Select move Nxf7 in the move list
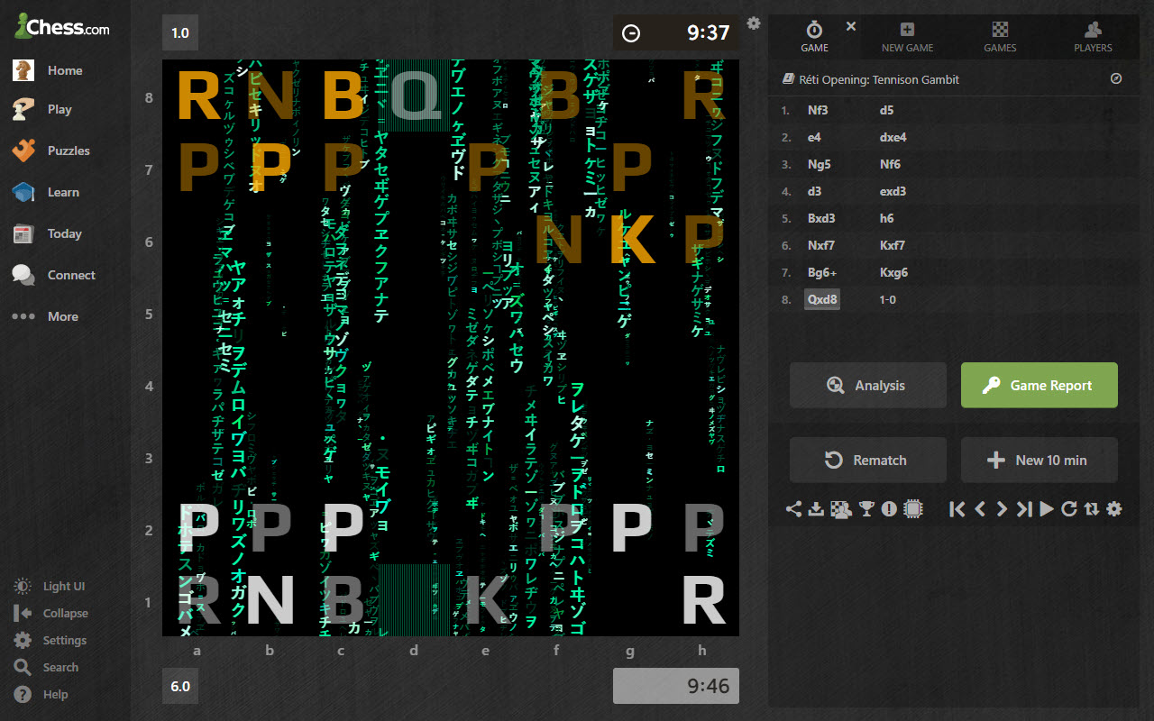This screenshot has width=1154, height=721. [820, 245]
